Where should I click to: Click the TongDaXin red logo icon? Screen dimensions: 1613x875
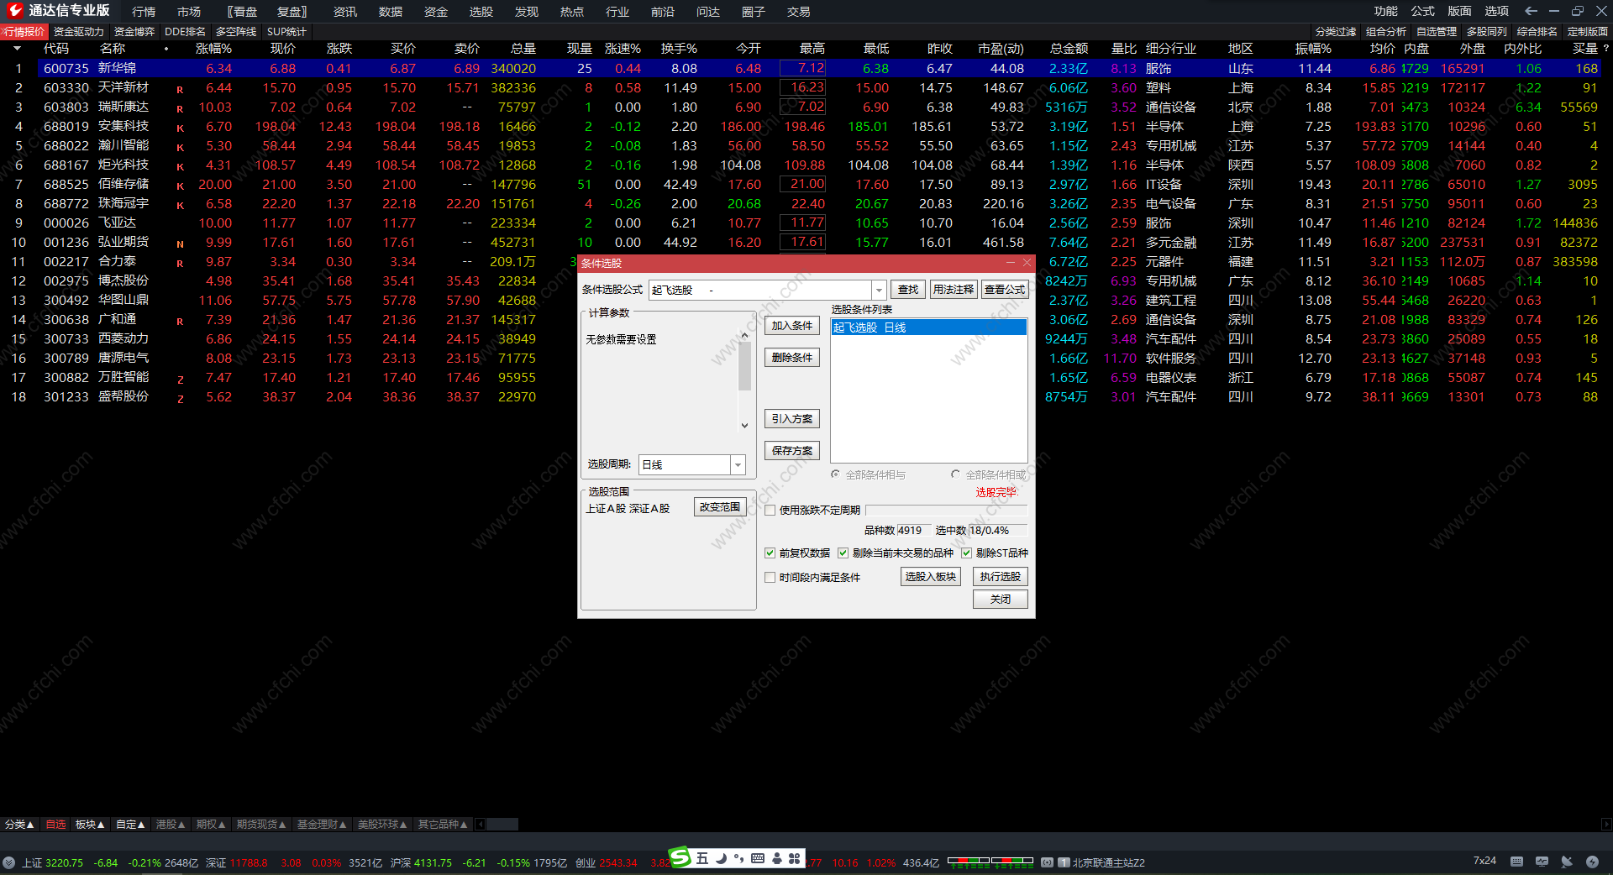pyautogui.click(x=14, y=10)
